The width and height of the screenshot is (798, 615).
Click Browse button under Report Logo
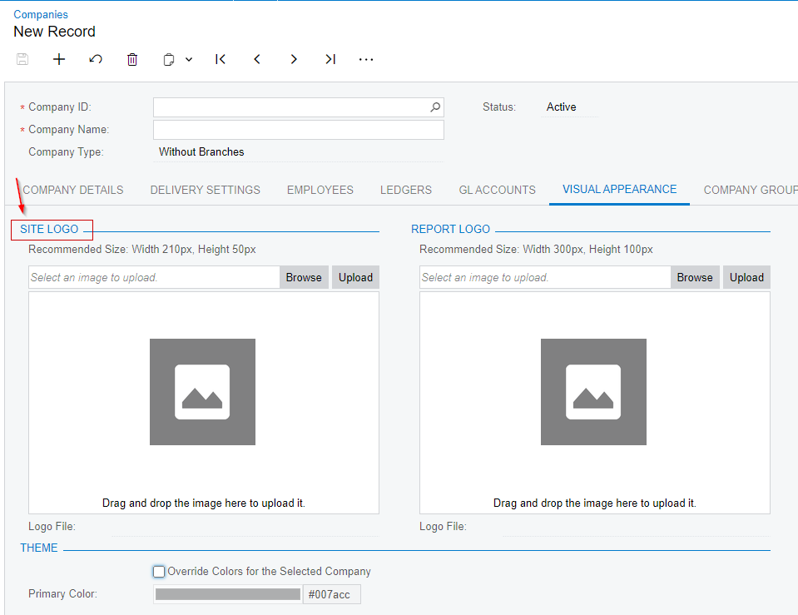(695, 277)
